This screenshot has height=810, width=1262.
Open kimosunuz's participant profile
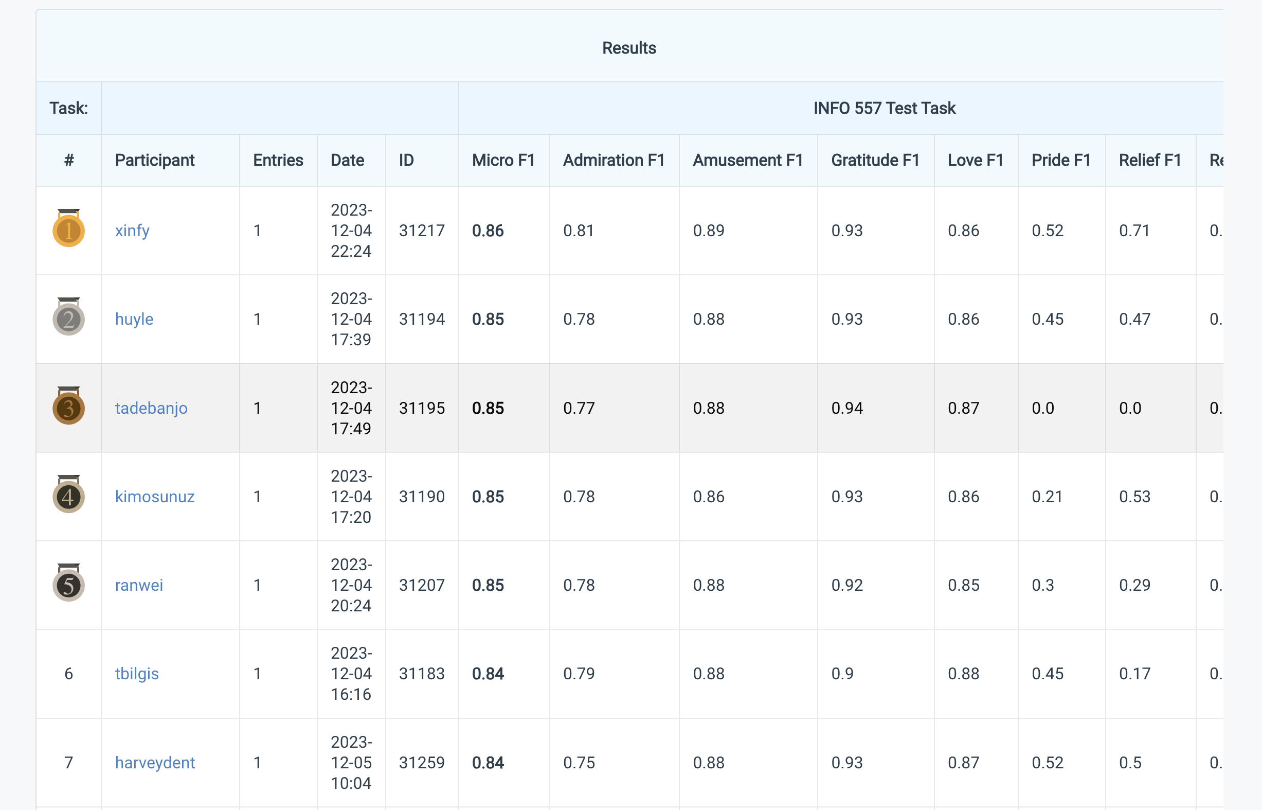(154, 497)
